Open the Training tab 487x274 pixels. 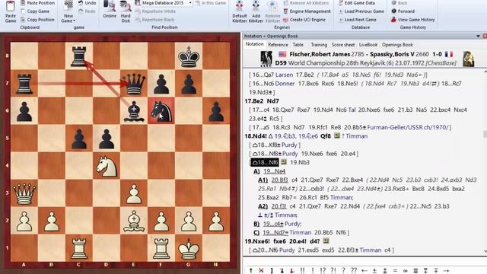(x=319, y=45)
